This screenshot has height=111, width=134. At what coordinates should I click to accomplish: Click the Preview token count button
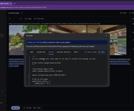[32, 108]
